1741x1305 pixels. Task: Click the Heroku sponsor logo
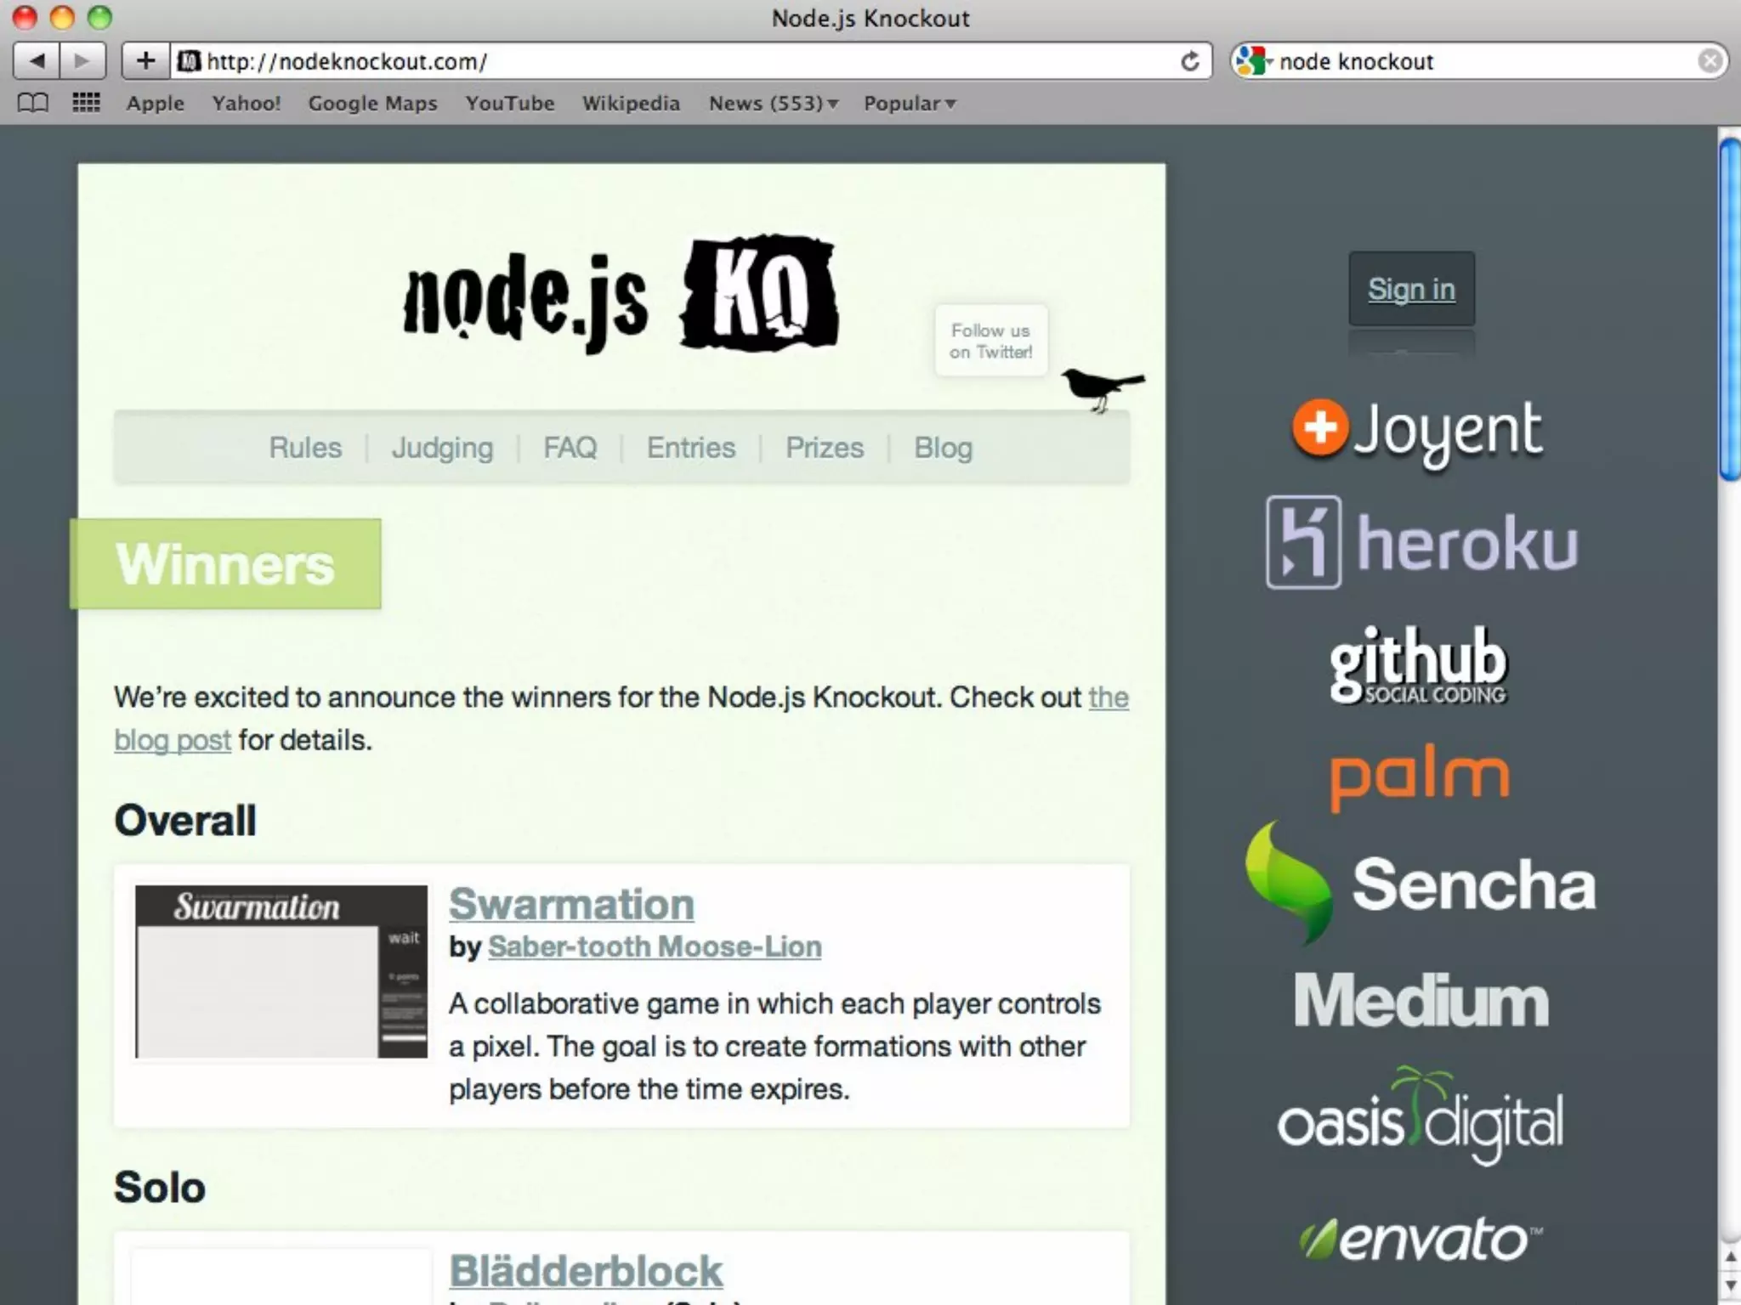coord(1421,544)
